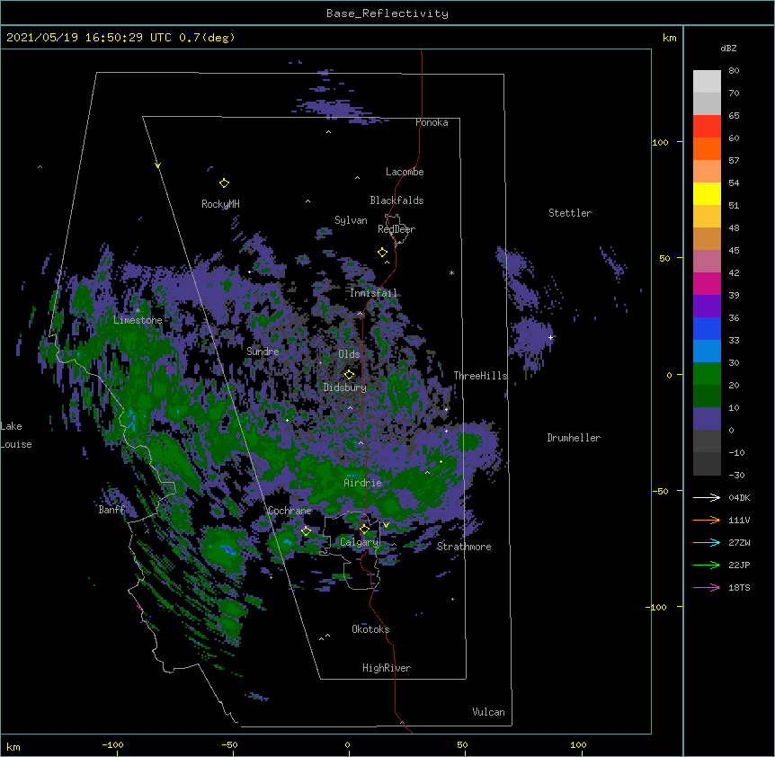The height and width of the screenshot is (757, 775).
Task: Click the RockyMH label
Action: point(220,204)
